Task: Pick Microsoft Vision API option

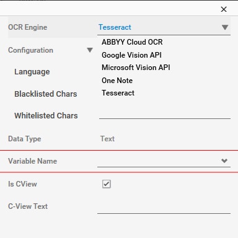Action: [136, 68]
